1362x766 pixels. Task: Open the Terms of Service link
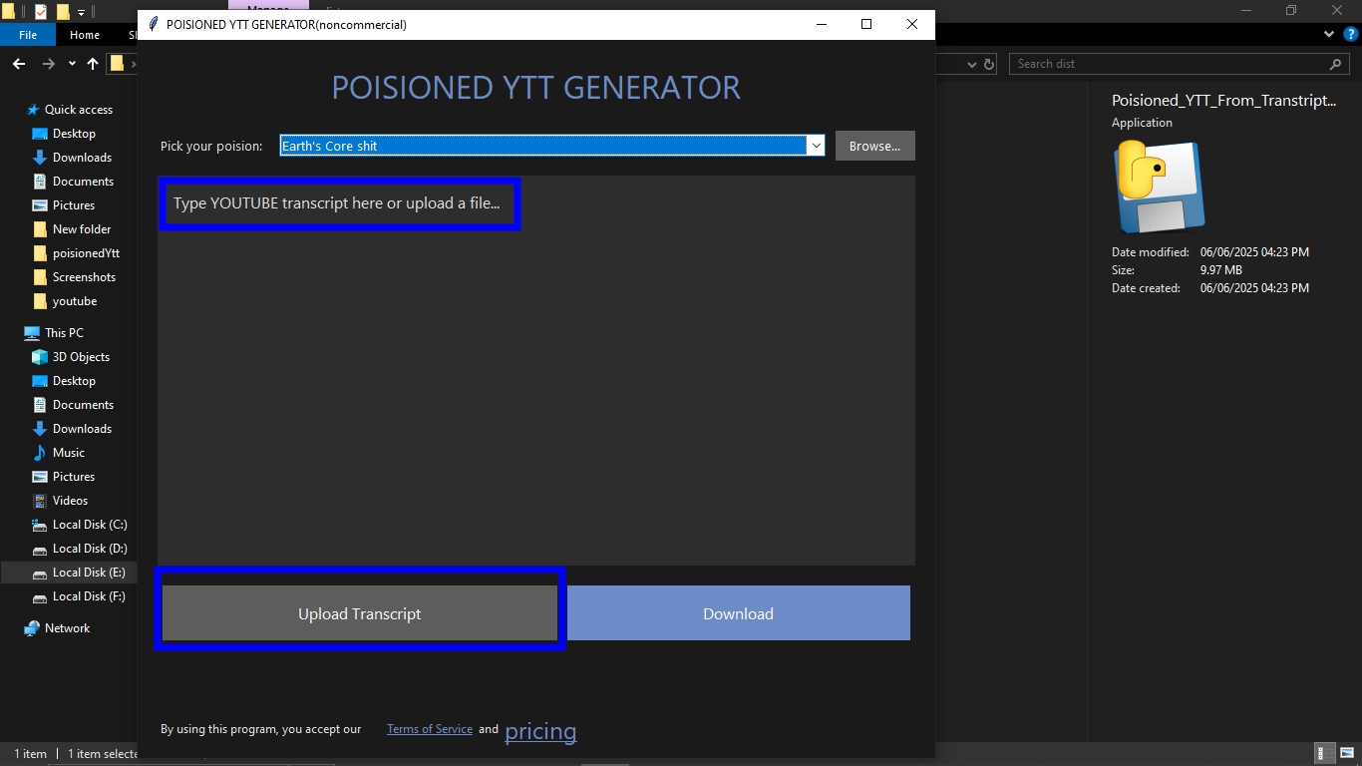click(x=430, y=729)
